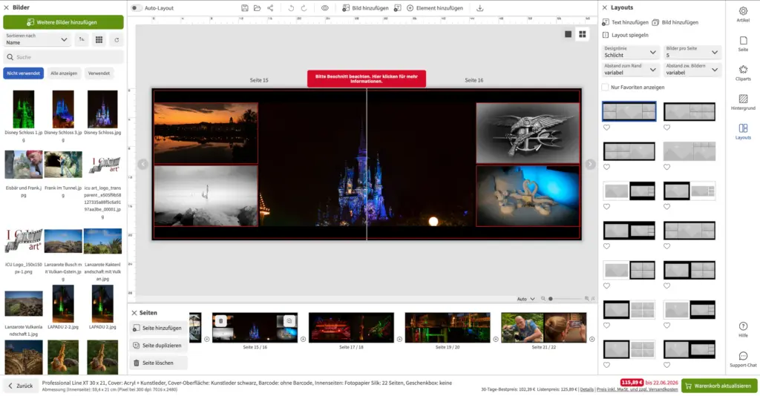Expand the Designlinie Schlicht dropdown

pos(630,52)
